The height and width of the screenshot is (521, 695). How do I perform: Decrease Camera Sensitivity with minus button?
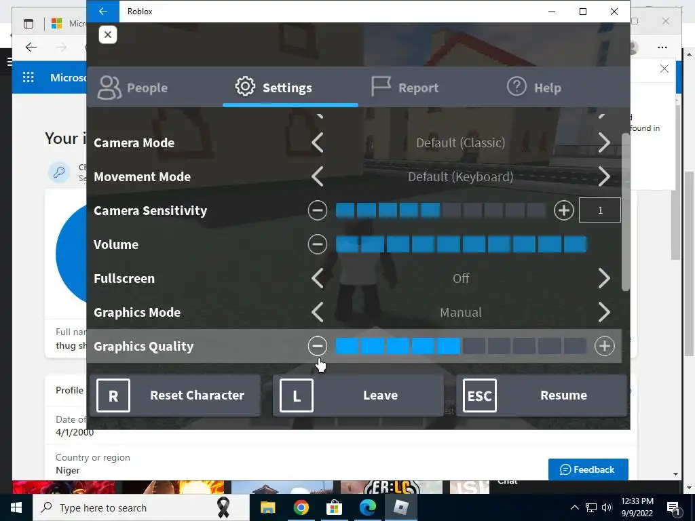(x=318, y=210)
